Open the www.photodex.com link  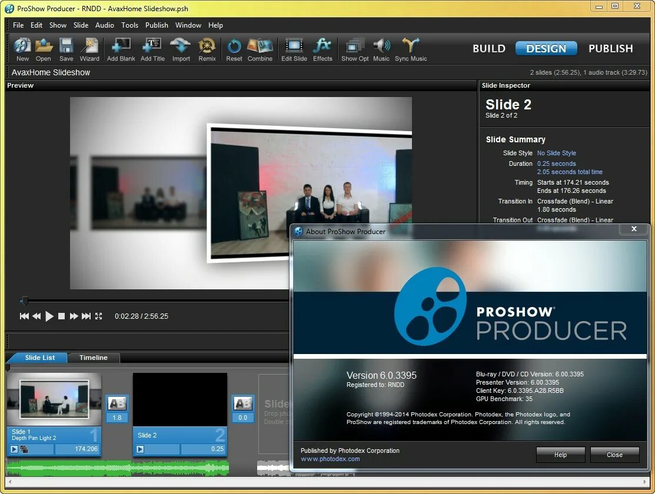330,459
